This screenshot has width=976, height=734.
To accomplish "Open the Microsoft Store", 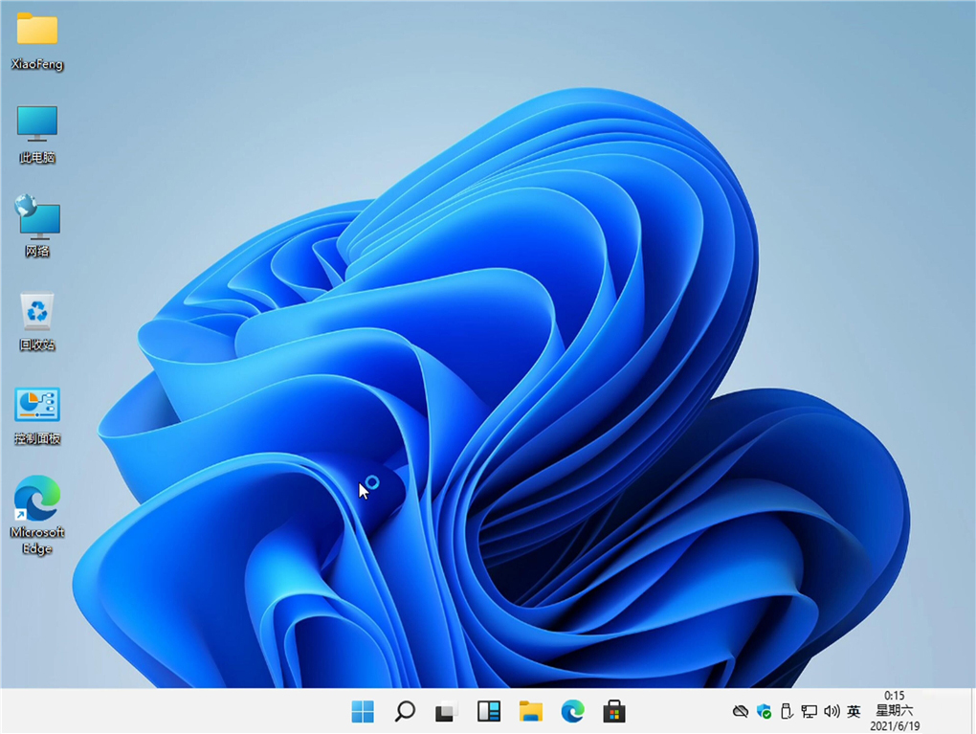I will coord(613,711).
